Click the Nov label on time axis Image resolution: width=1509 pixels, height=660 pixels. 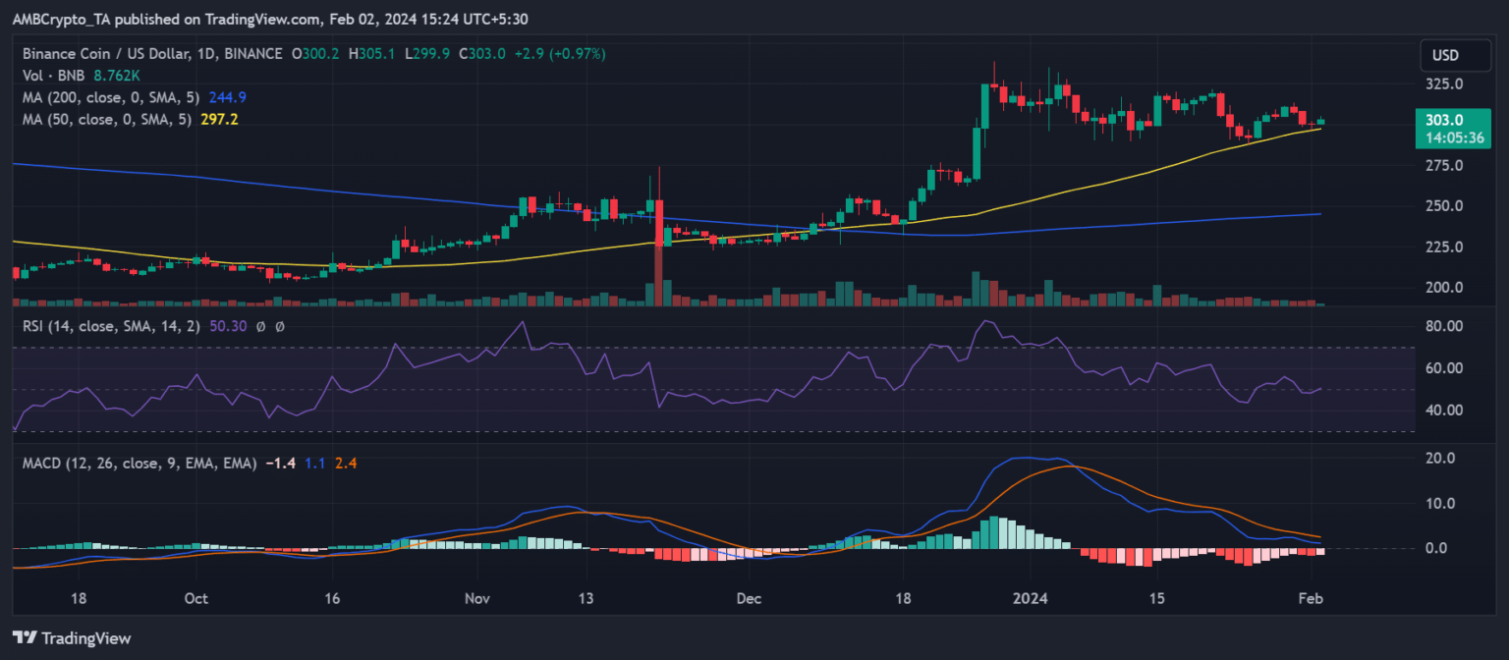(x=476, y=598)
